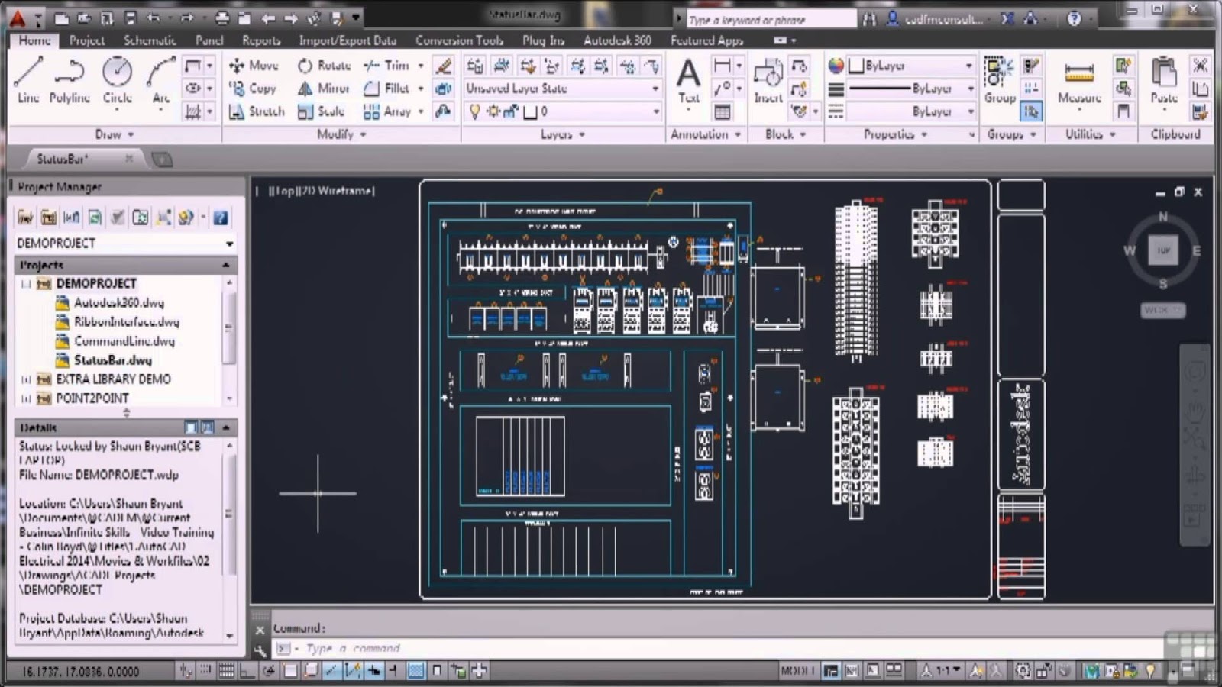Open the Autodesk 360 tab
The height and width of the screenshot is (687, 1222).
click(617, 40)
